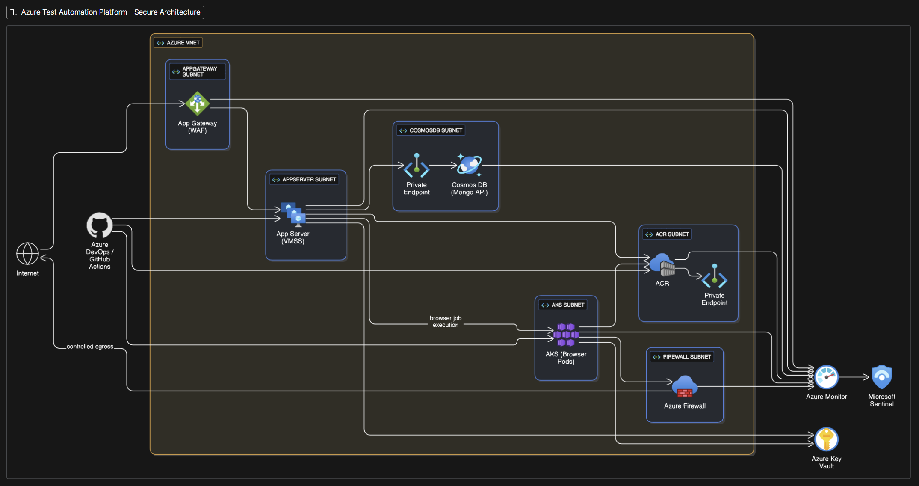This screenshot has width=919, height=486.
Task: Select the Internet globe icon
Action: pyautogui.click(x=27, y=254)
